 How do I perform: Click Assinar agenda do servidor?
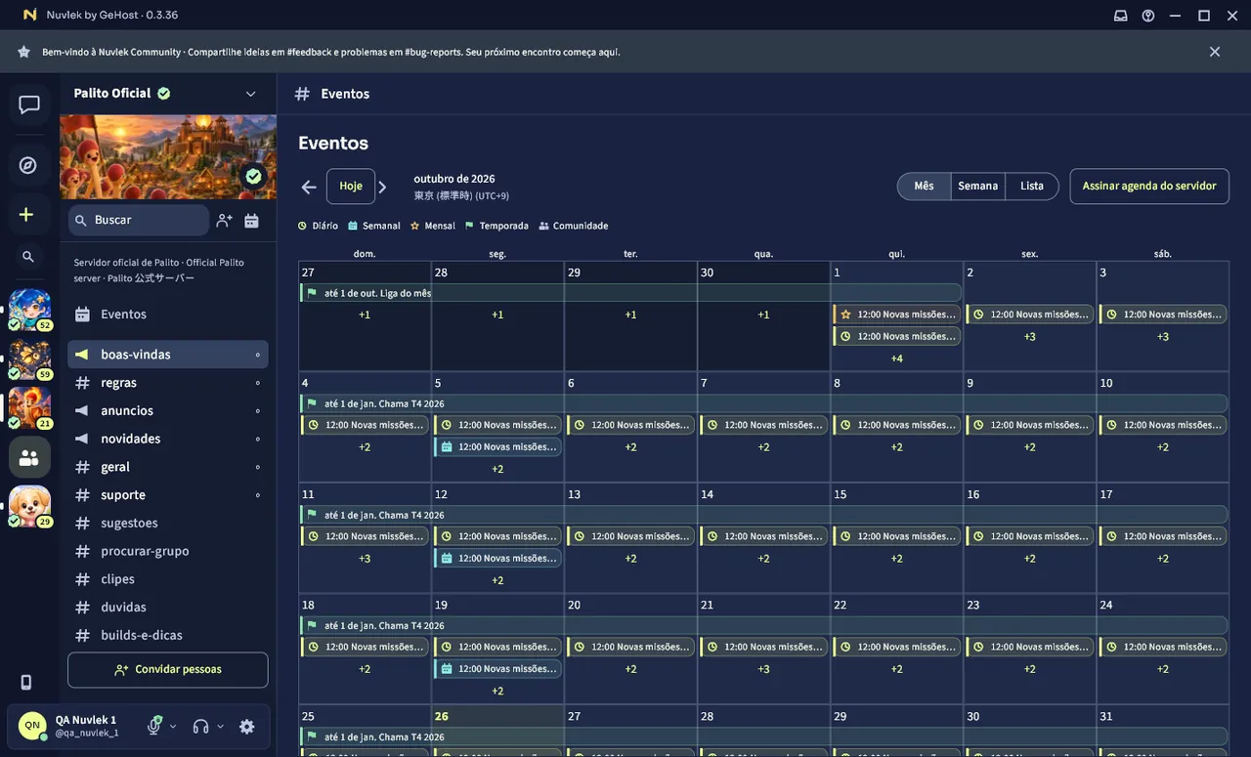point(1149,186)
